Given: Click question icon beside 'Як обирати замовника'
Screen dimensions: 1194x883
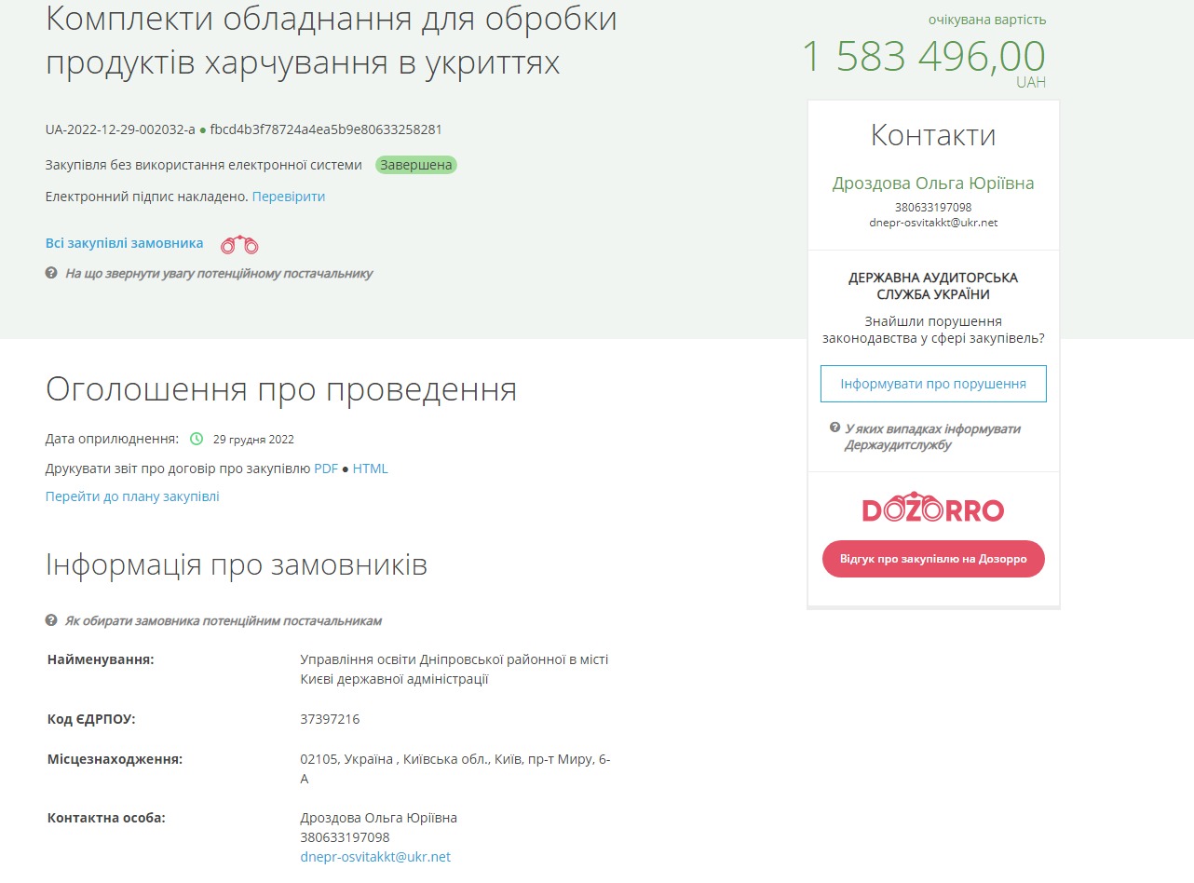Looking at the screenshot, I should 52,620.
